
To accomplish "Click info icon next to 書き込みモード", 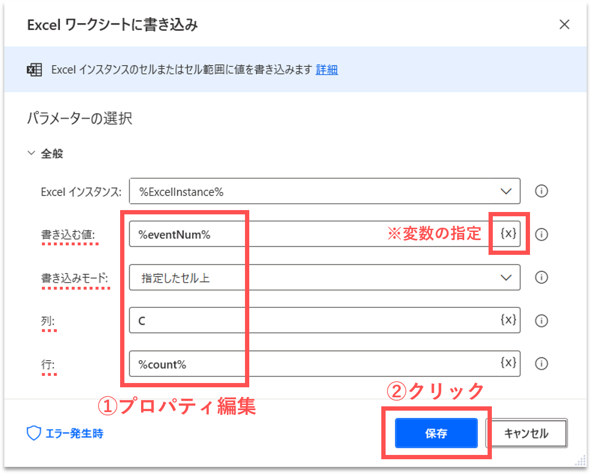I will click(x=541, y=278).
